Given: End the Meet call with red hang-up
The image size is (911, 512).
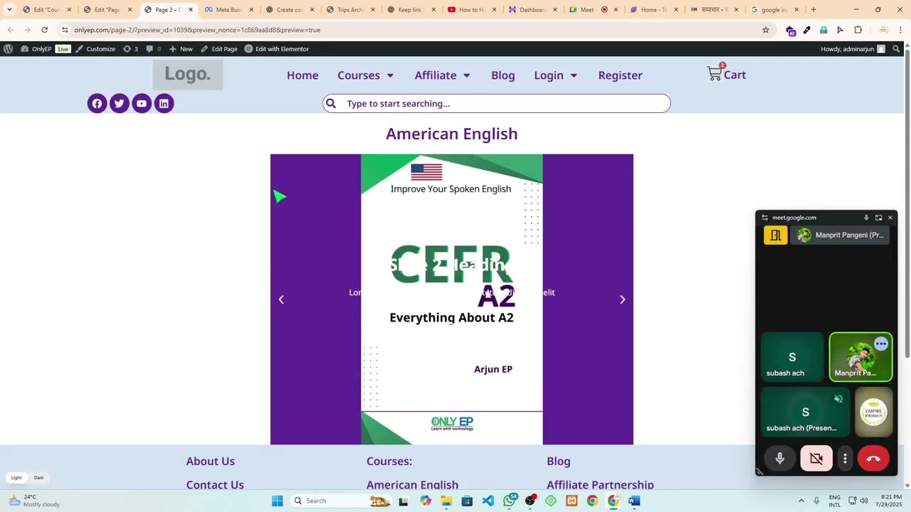Looking at the screenshot, I should click(873, 459).
